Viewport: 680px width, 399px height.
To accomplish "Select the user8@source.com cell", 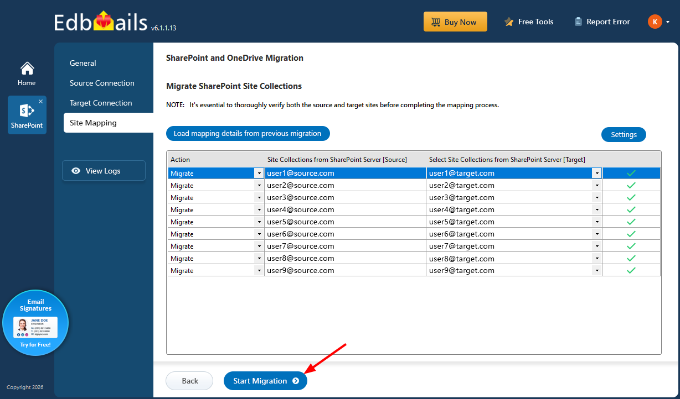I will pos(346,258).
